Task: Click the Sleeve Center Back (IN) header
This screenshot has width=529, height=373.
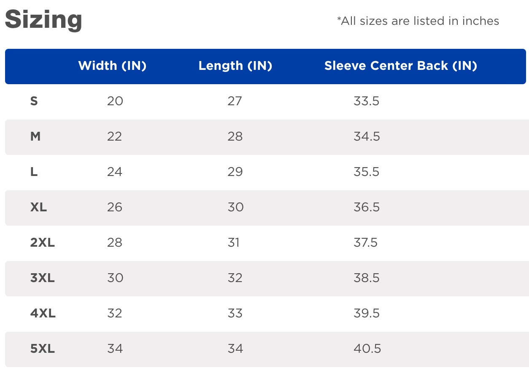Action: point(400,66)
